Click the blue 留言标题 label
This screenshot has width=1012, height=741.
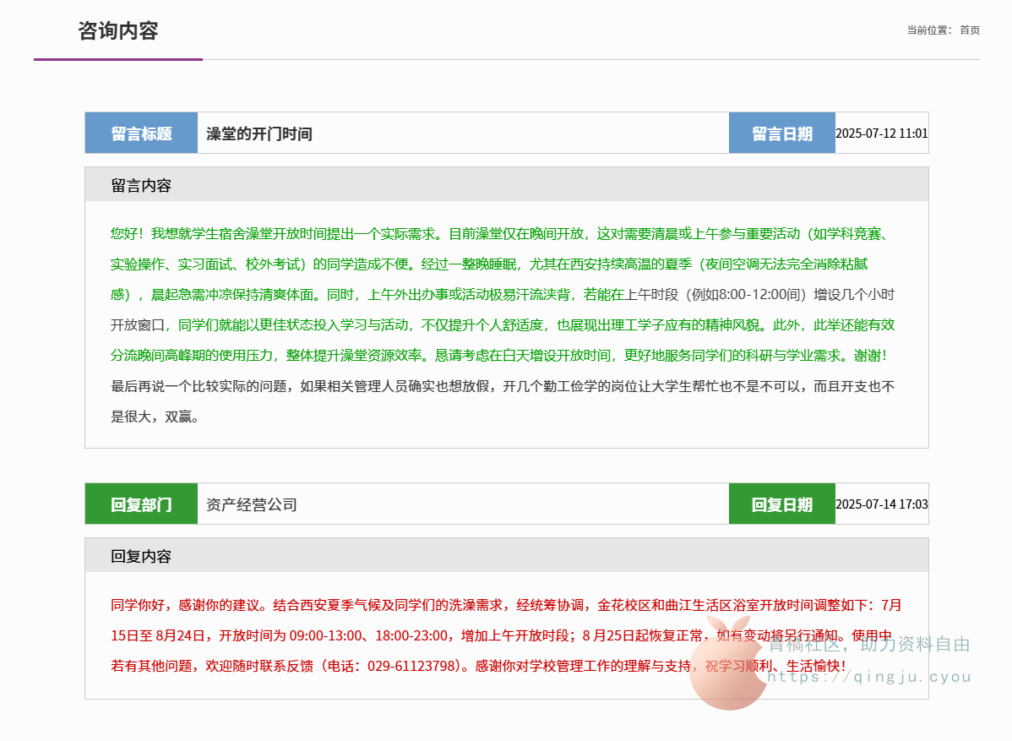click(x=141, y=133)
